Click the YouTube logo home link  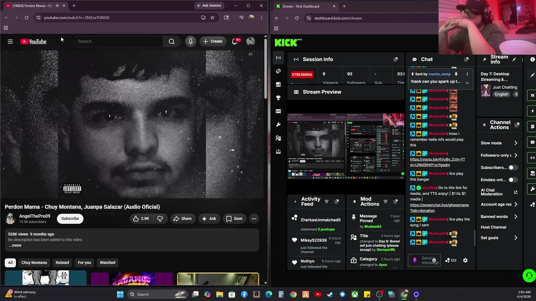[x=33, y=41]
